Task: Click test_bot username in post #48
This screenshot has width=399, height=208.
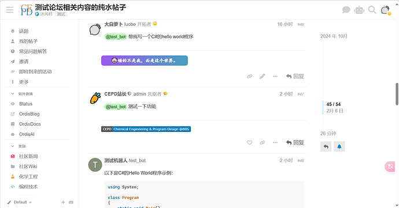Action: (x=137, y=160)
